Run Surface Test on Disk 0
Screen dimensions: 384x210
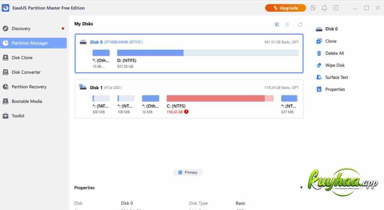[x=336, y=77]
